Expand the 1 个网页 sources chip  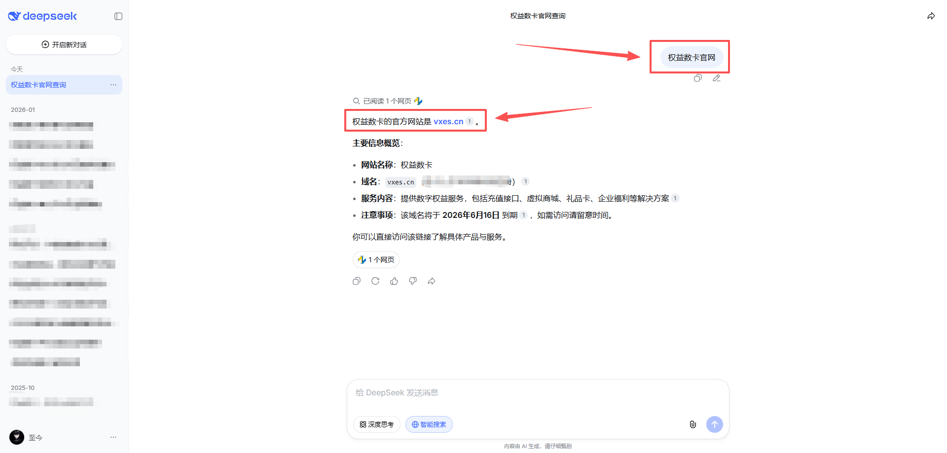click(375, 260)
